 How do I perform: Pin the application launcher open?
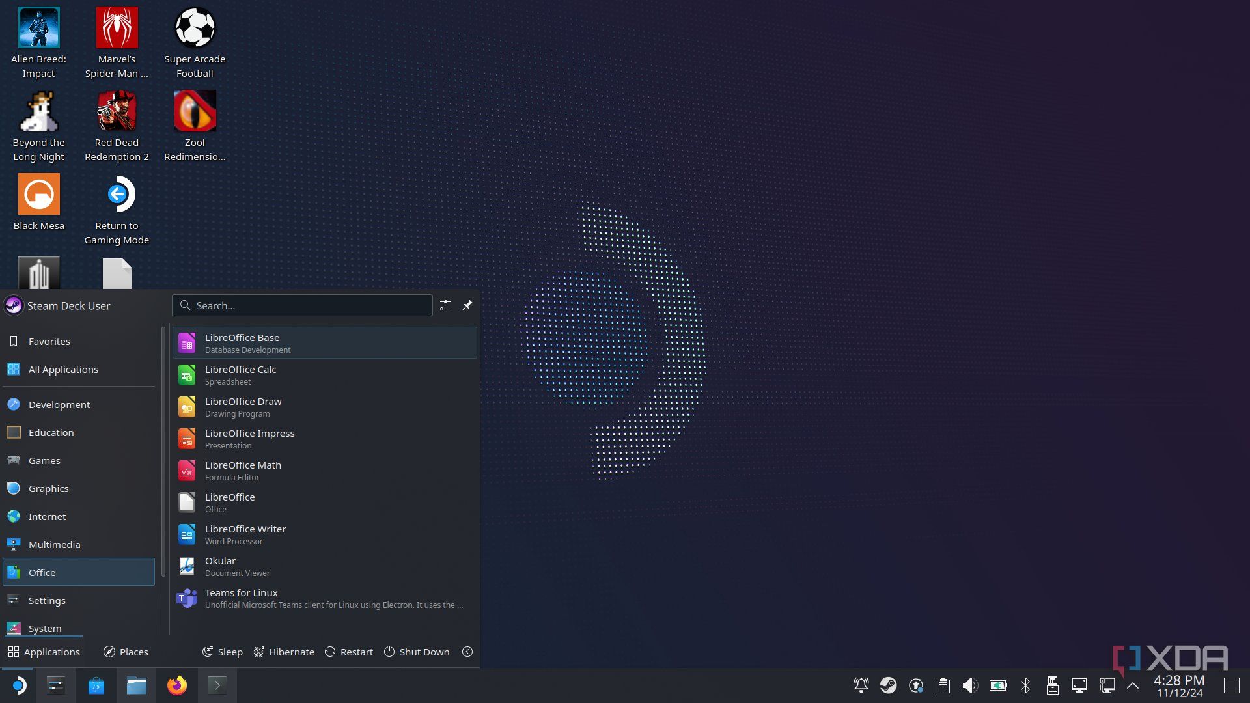(467, 305)
